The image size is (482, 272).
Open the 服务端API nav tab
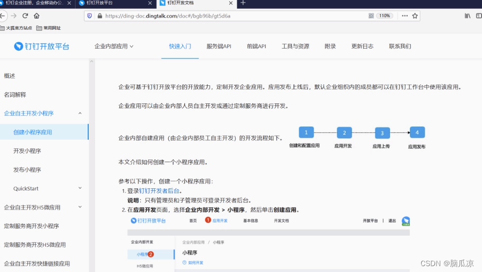point(219,46)
